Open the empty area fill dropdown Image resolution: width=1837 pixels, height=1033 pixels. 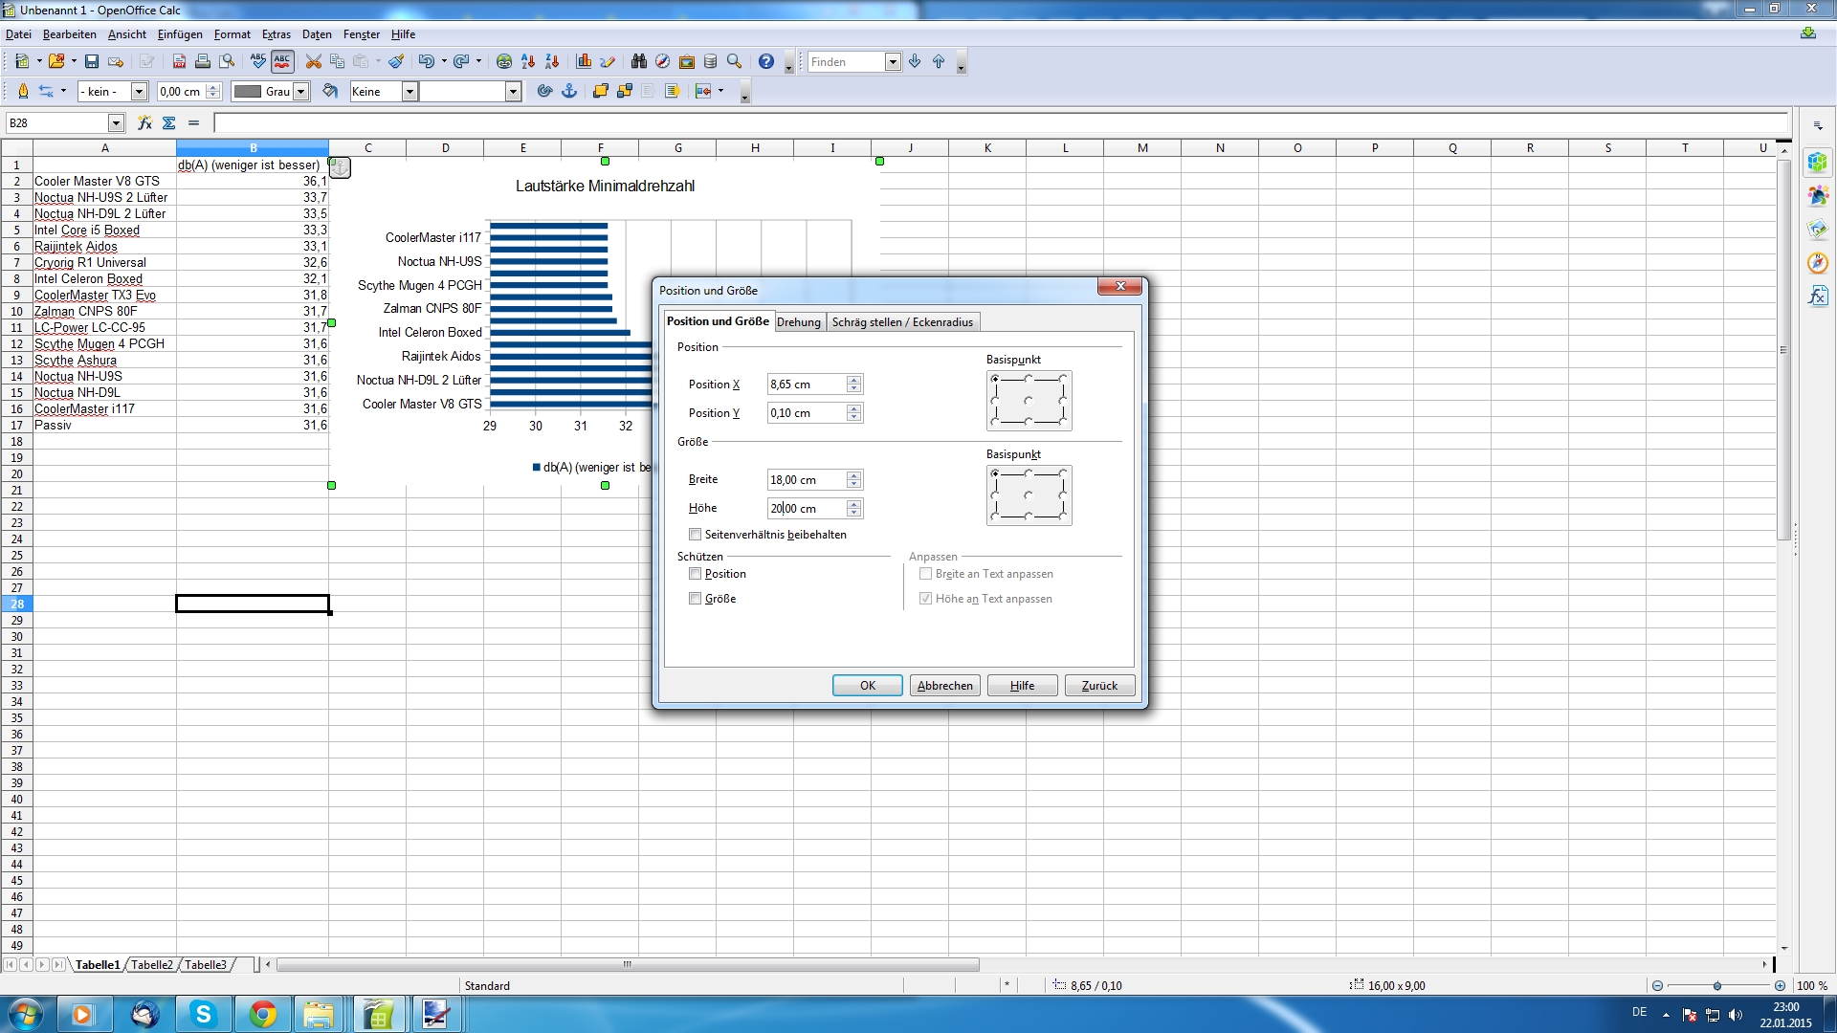[513, 92]
